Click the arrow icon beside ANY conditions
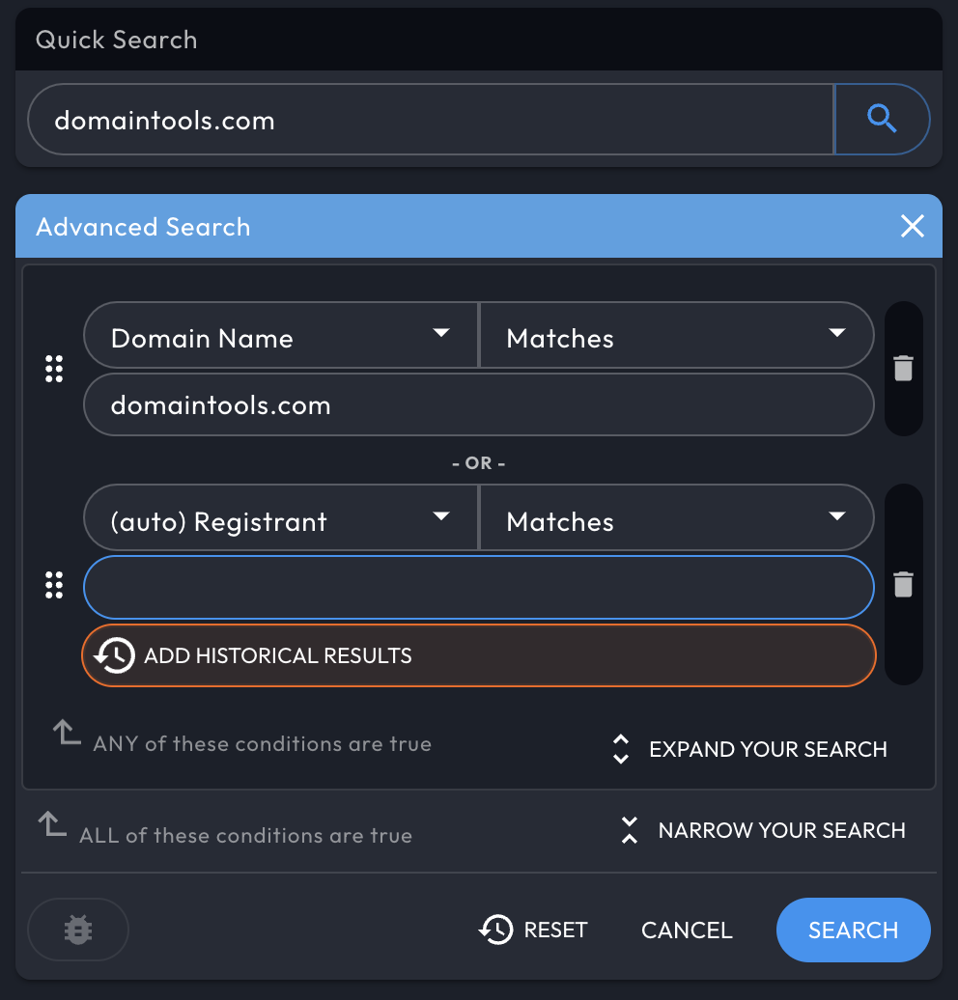This screenshot has width=958, height=1000. coord(67,732)
